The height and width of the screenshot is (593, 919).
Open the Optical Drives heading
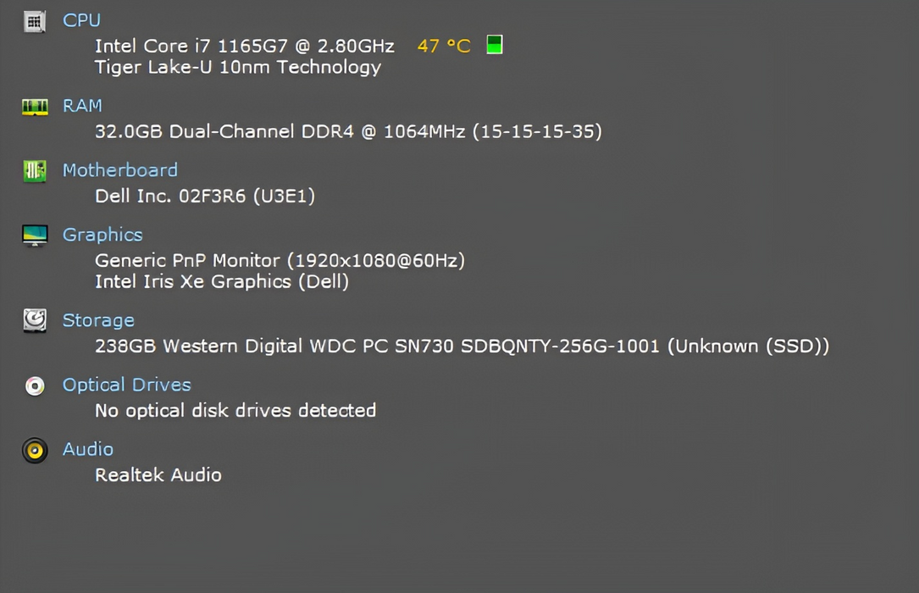coord(126,385)
